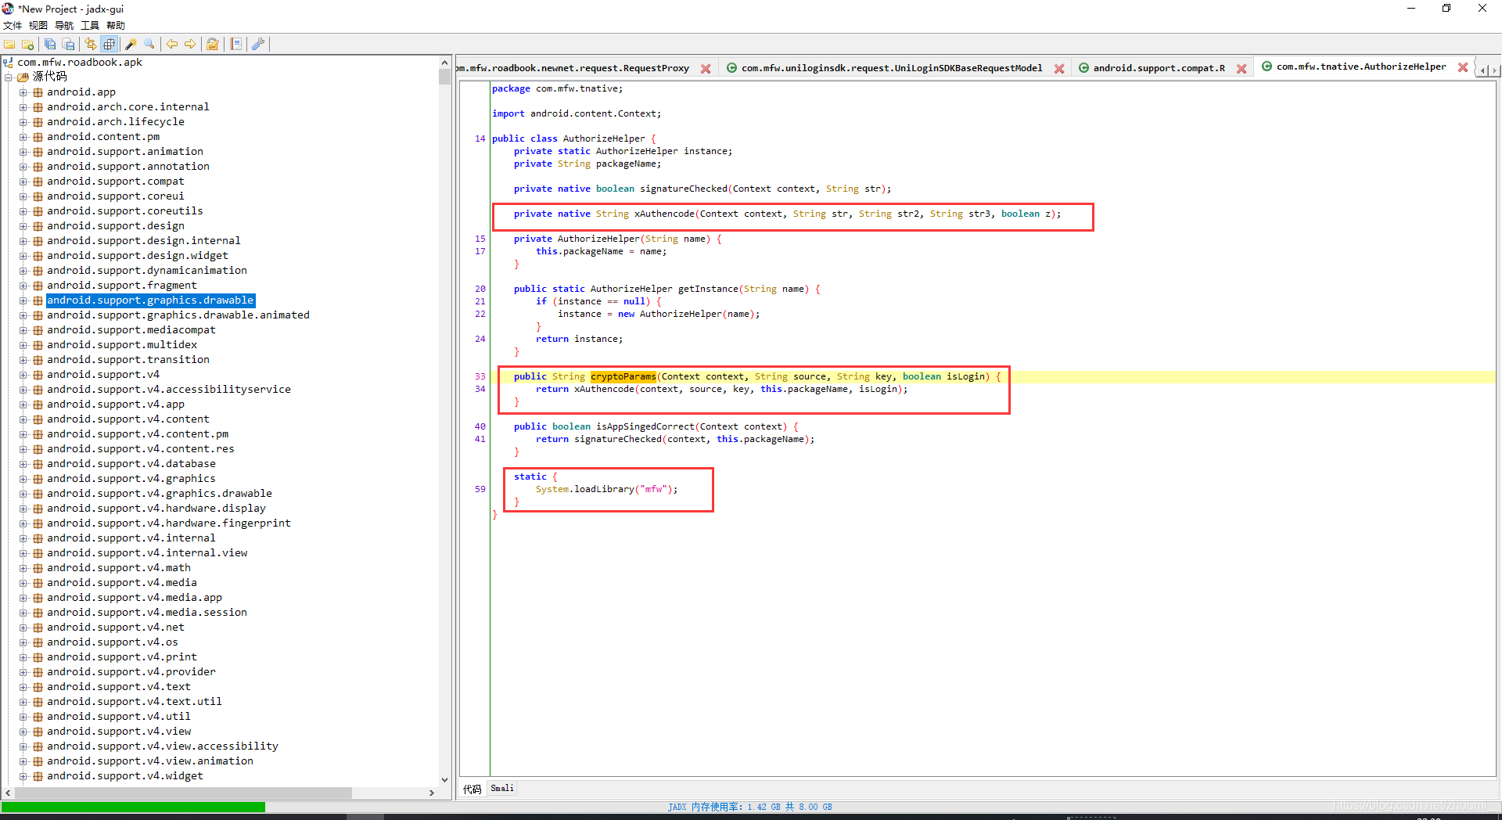
Task: Click the tree horizontal scrollbar thumb
Action: coord(182,793)
